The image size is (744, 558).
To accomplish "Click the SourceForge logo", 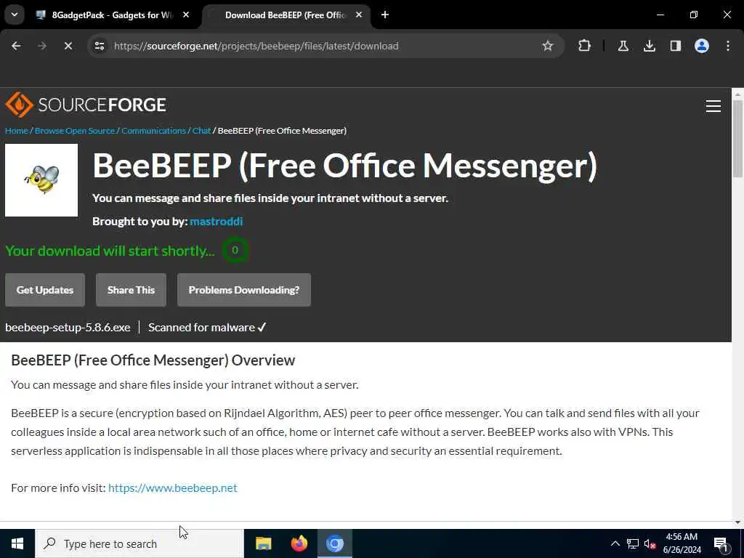I will tap(86, 105).
